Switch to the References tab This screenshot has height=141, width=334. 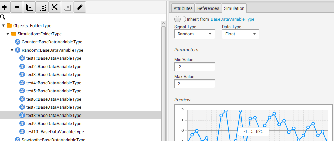tap(208, 8)
